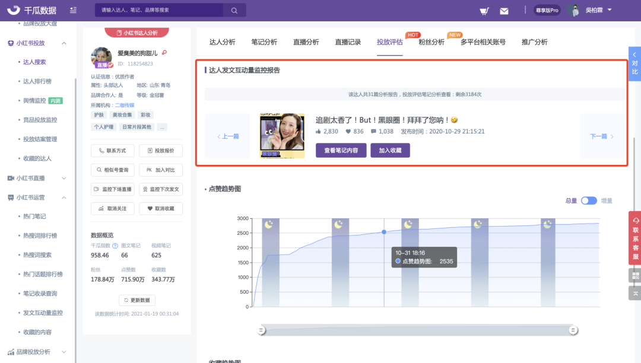Switch to the 直播分析 tab

pos(306,42)
